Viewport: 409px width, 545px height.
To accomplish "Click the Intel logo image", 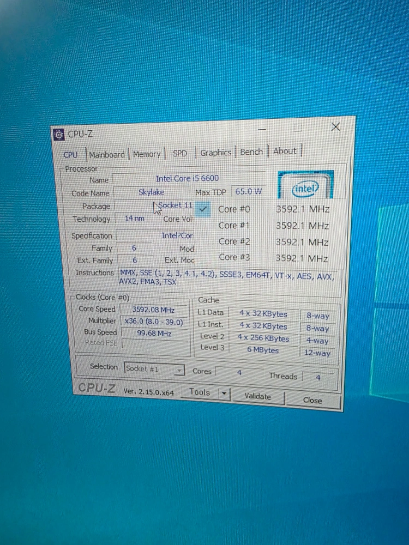I will [x=305, y=185].
